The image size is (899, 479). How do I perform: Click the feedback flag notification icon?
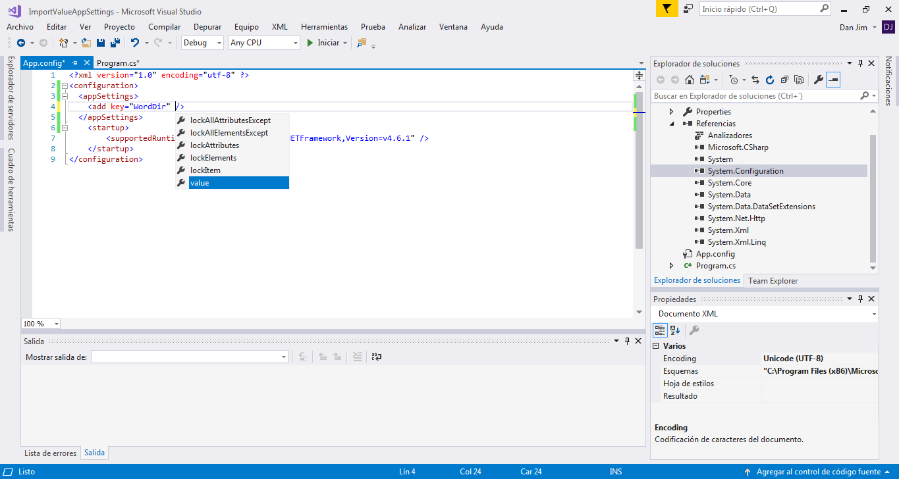click(x=667, y=9)
